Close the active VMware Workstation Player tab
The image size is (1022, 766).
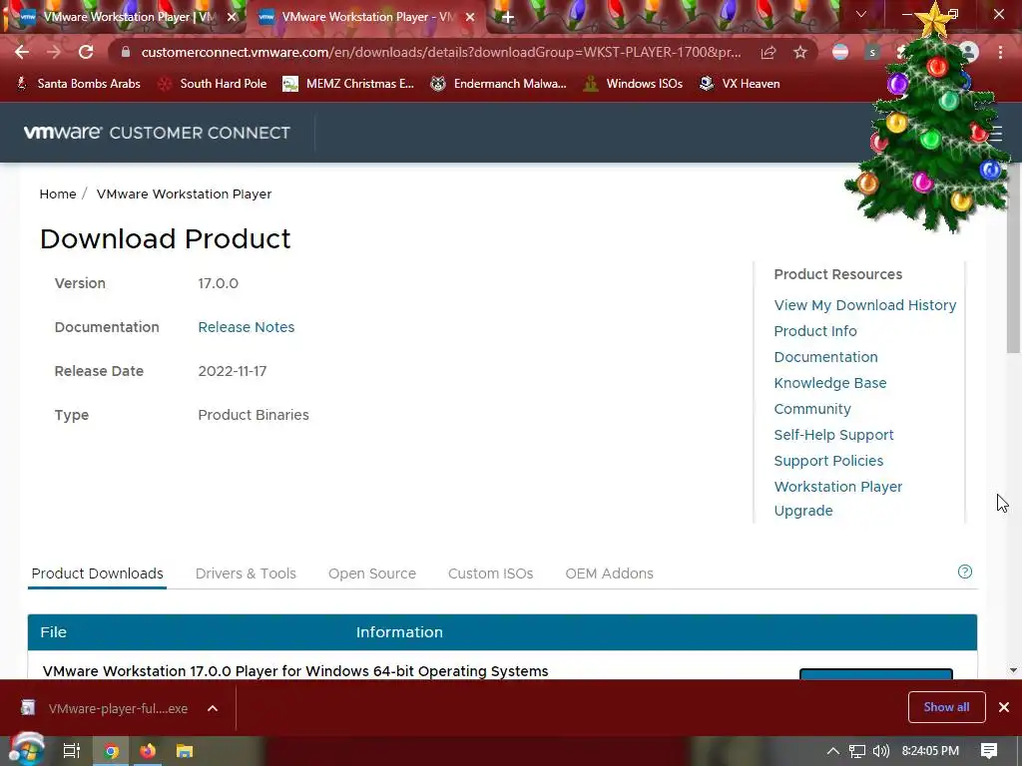pos(470,17)
